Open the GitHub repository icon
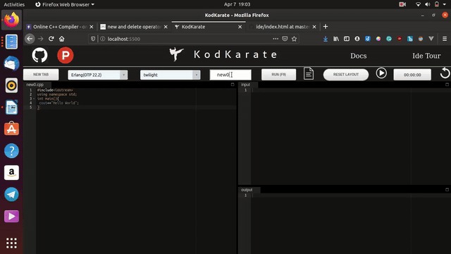This screenshot has width=451, height=254. (39, 55)
